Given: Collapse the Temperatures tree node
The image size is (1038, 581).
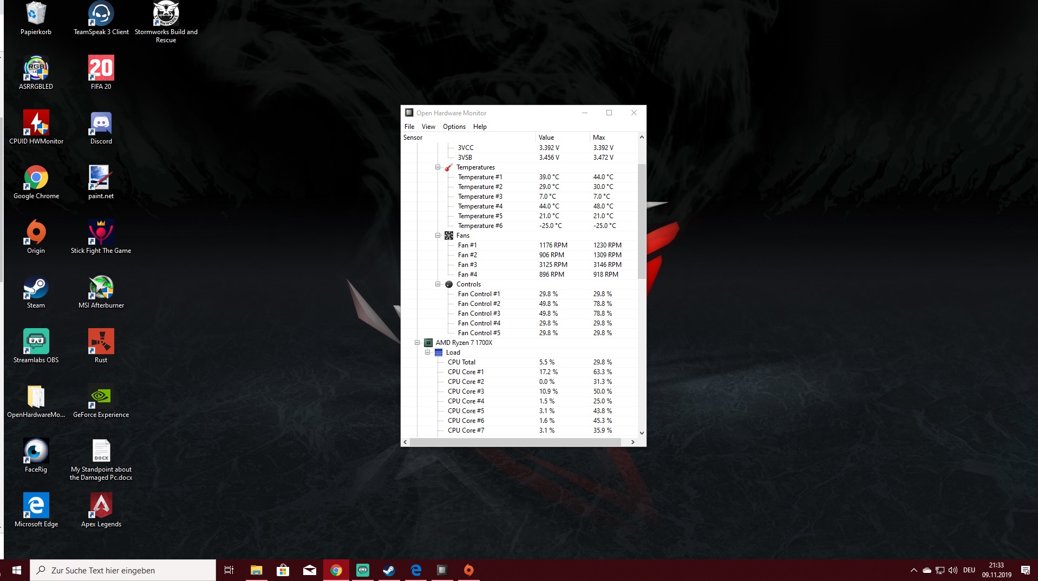Looking at the screenshot, I should [438, 167].
